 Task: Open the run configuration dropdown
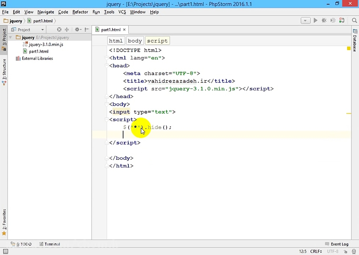pos(306,20)
